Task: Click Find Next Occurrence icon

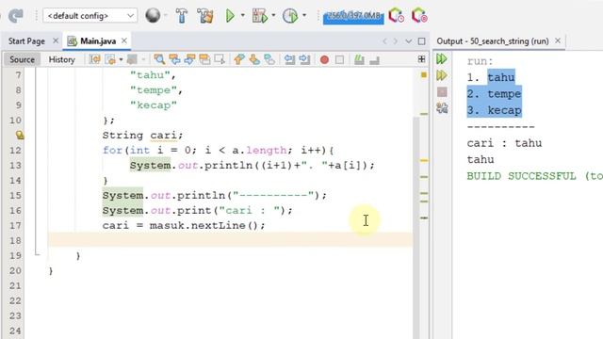Action: coord(189,59)
